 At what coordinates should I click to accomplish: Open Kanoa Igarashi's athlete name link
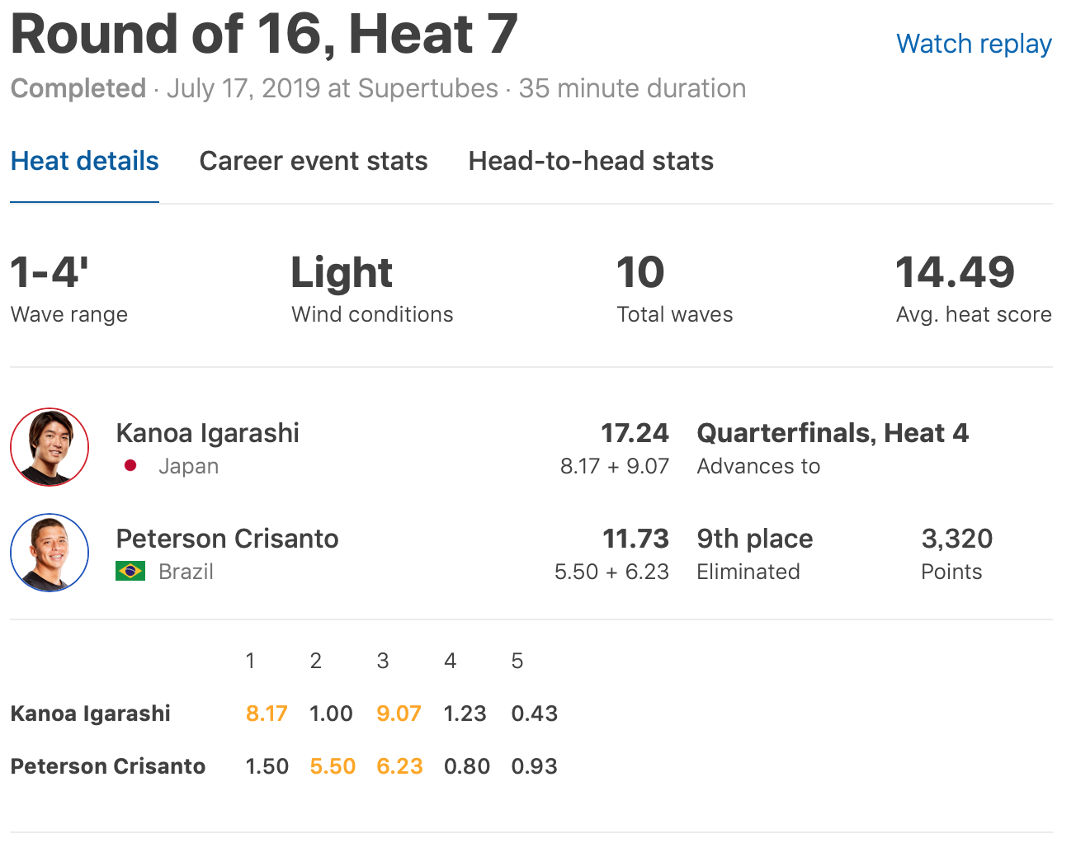207,433
